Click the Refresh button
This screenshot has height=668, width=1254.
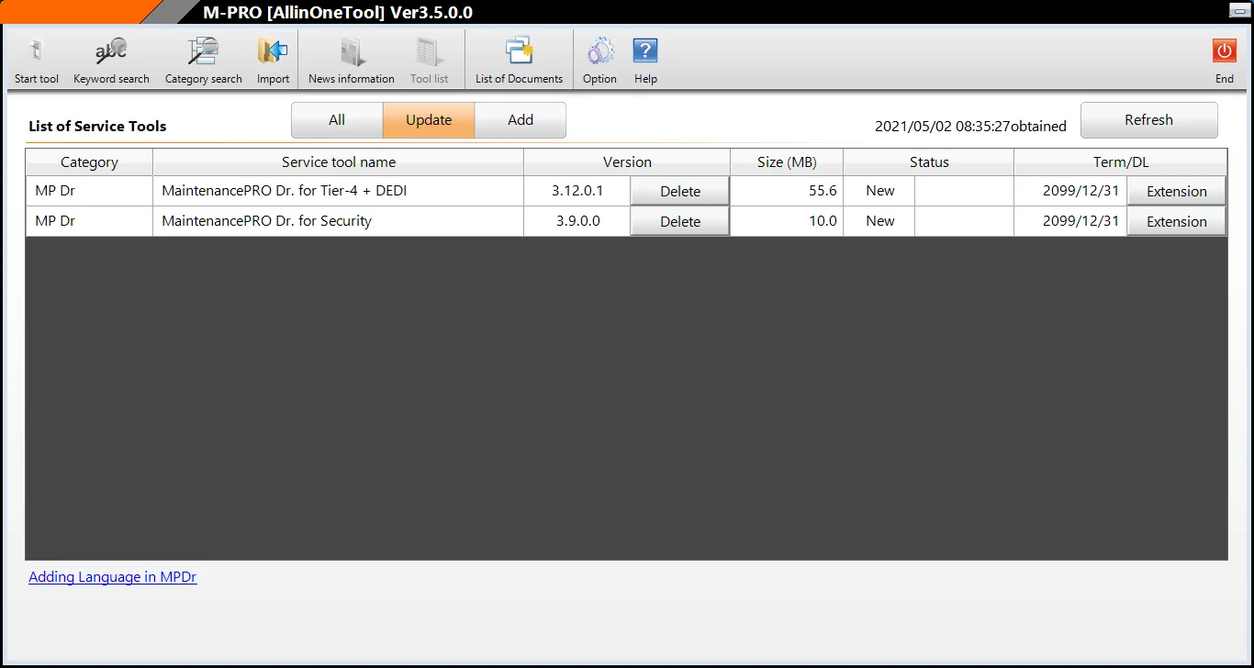[1149, 120]
